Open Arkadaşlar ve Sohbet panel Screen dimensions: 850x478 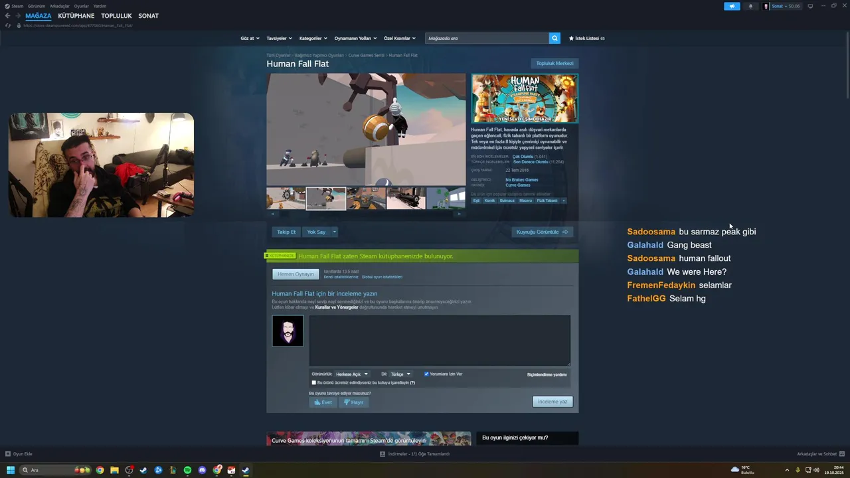(x=820, y=454)
